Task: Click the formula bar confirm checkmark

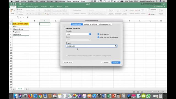Action: [x=24, y=17]
